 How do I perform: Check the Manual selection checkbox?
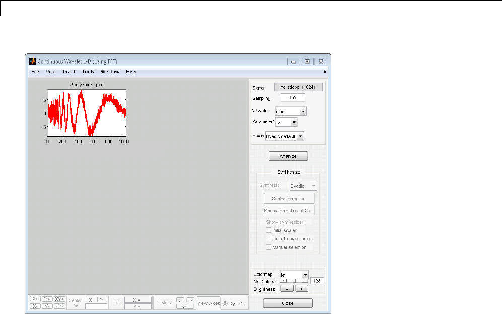[268, 247]
